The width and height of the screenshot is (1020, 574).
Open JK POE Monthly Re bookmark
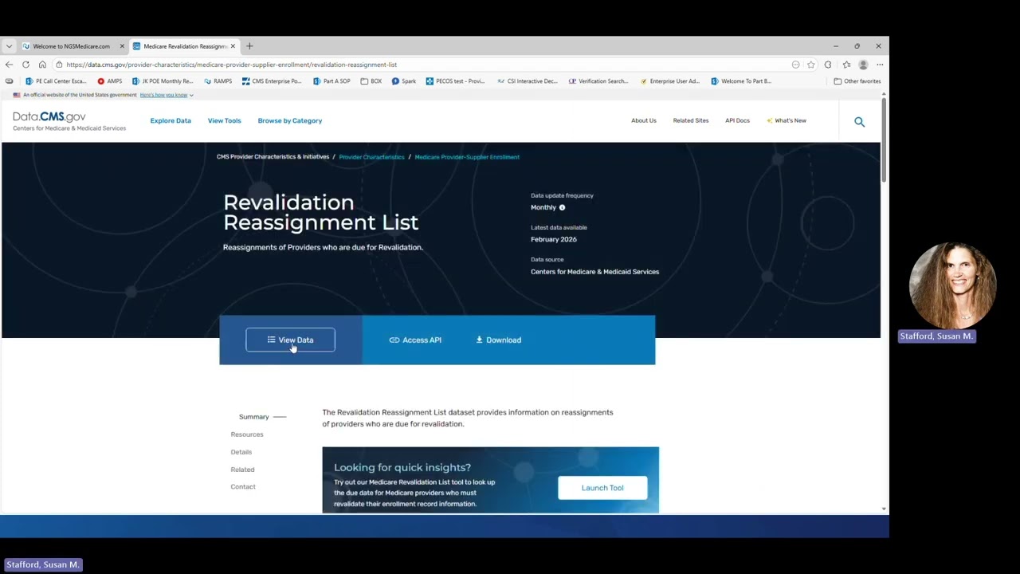click(163, 81)
